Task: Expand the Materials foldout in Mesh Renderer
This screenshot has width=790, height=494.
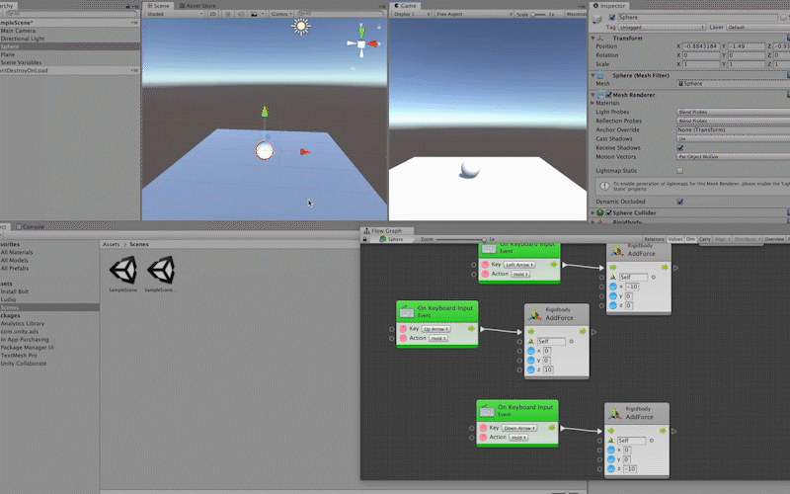Action: [x=592, y=103]
